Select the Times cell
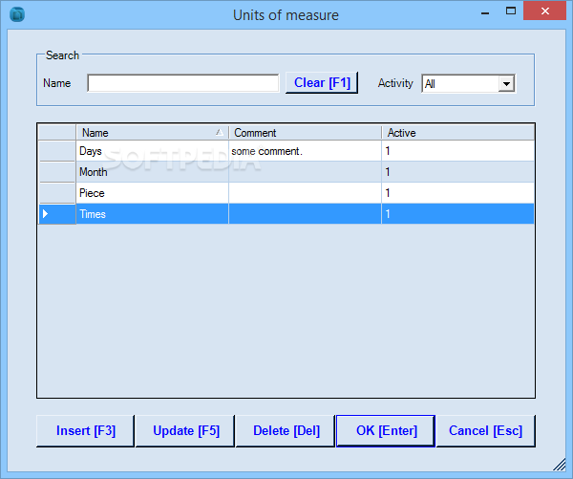The width and height of the screenshot is (573, 479). (153, 214)
